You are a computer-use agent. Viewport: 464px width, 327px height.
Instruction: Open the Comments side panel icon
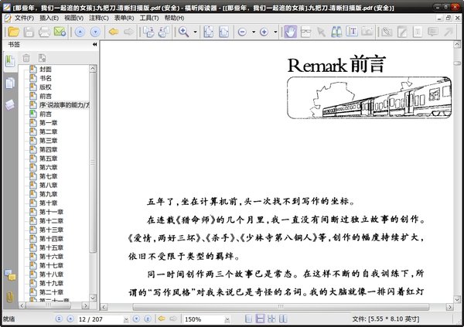coord(10,276)
